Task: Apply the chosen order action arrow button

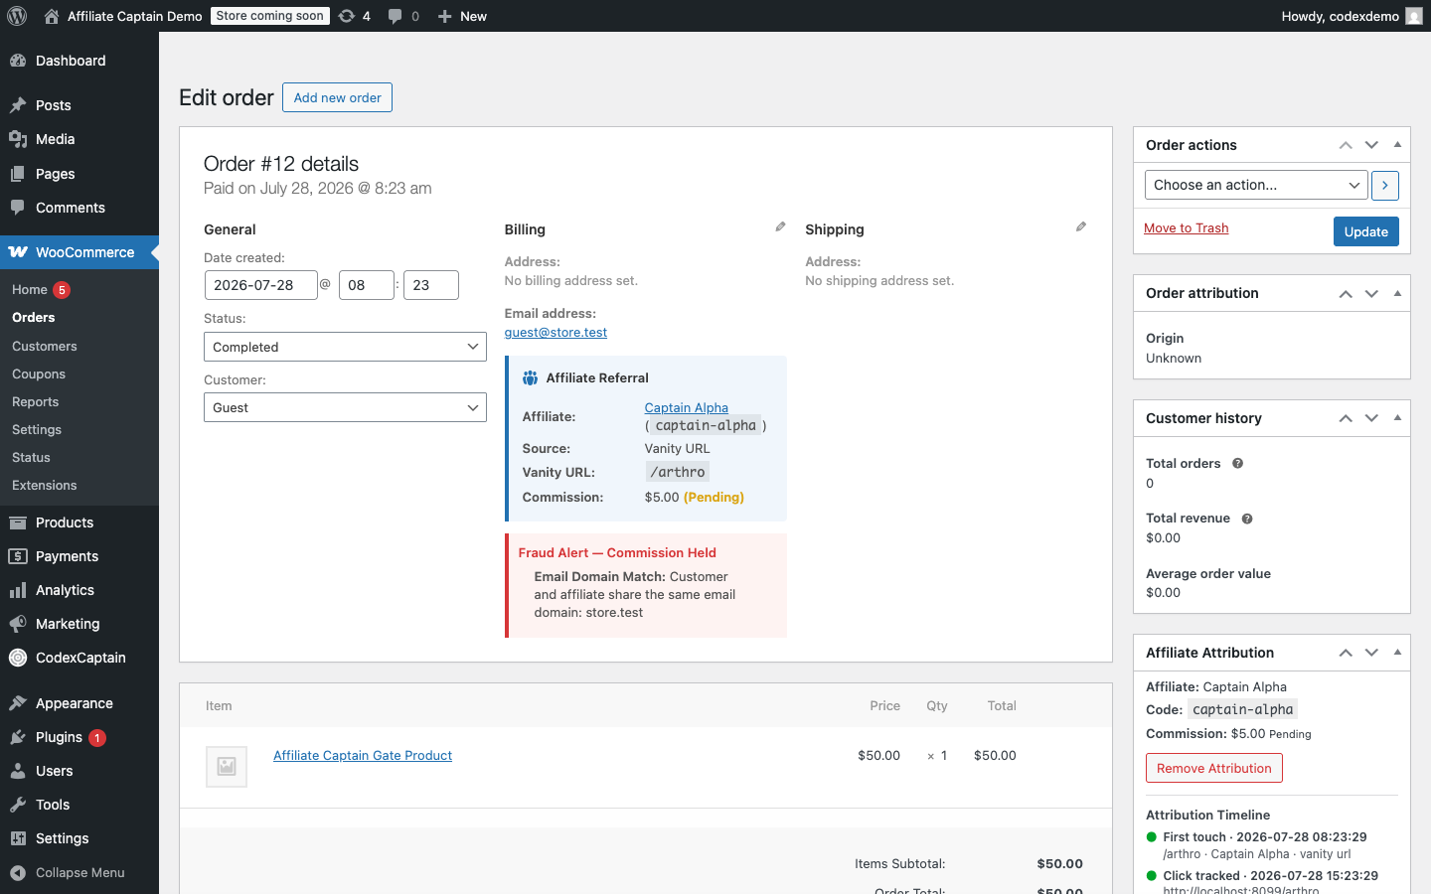Action: 1385,185
